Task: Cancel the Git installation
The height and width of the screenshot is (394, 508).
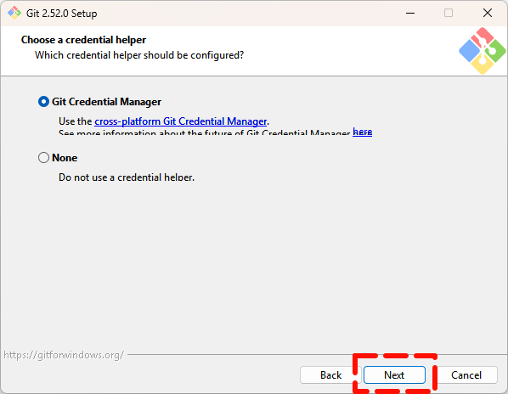Action: coord(466,375)
